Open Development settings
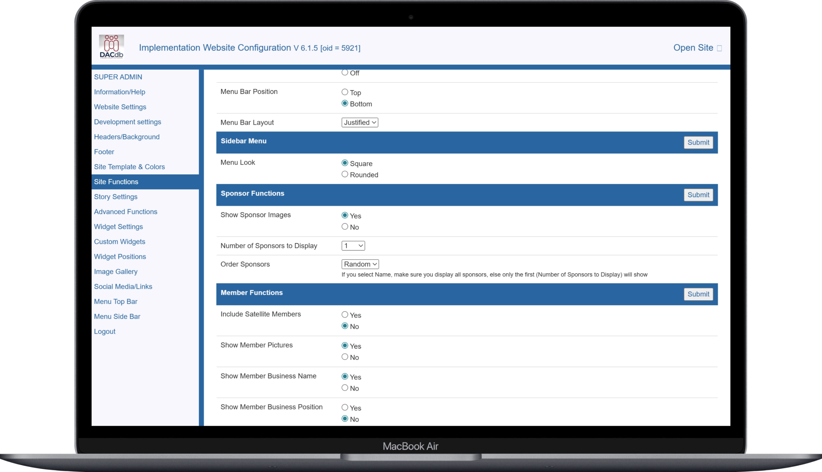The image size is (822, 472). pos(127,122)
